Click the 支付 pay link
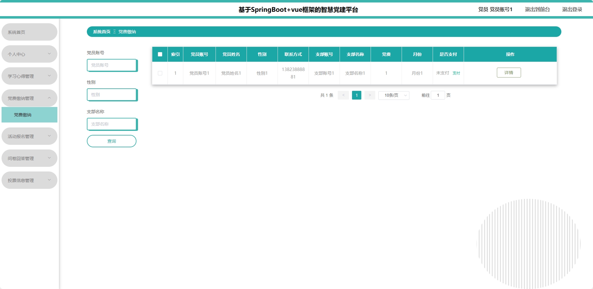Screen dimensions: 593x289 (x=456, y=73)
